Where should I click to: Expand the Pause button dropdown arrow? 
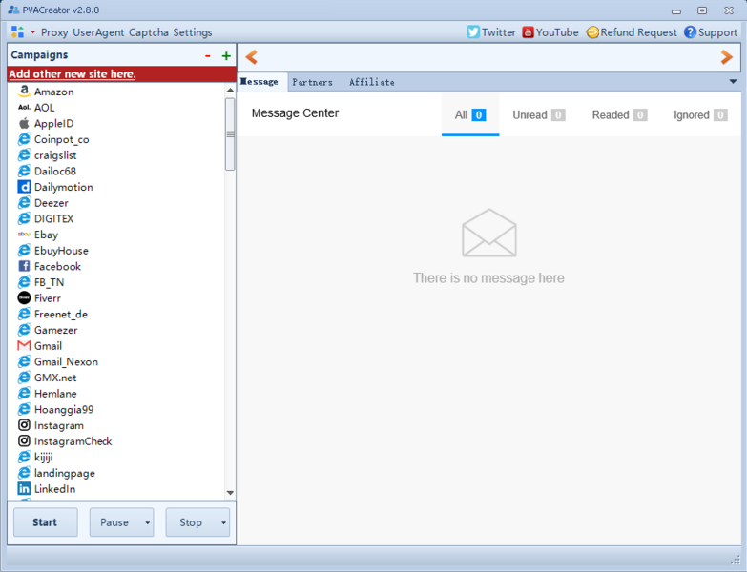coord(147,522)
